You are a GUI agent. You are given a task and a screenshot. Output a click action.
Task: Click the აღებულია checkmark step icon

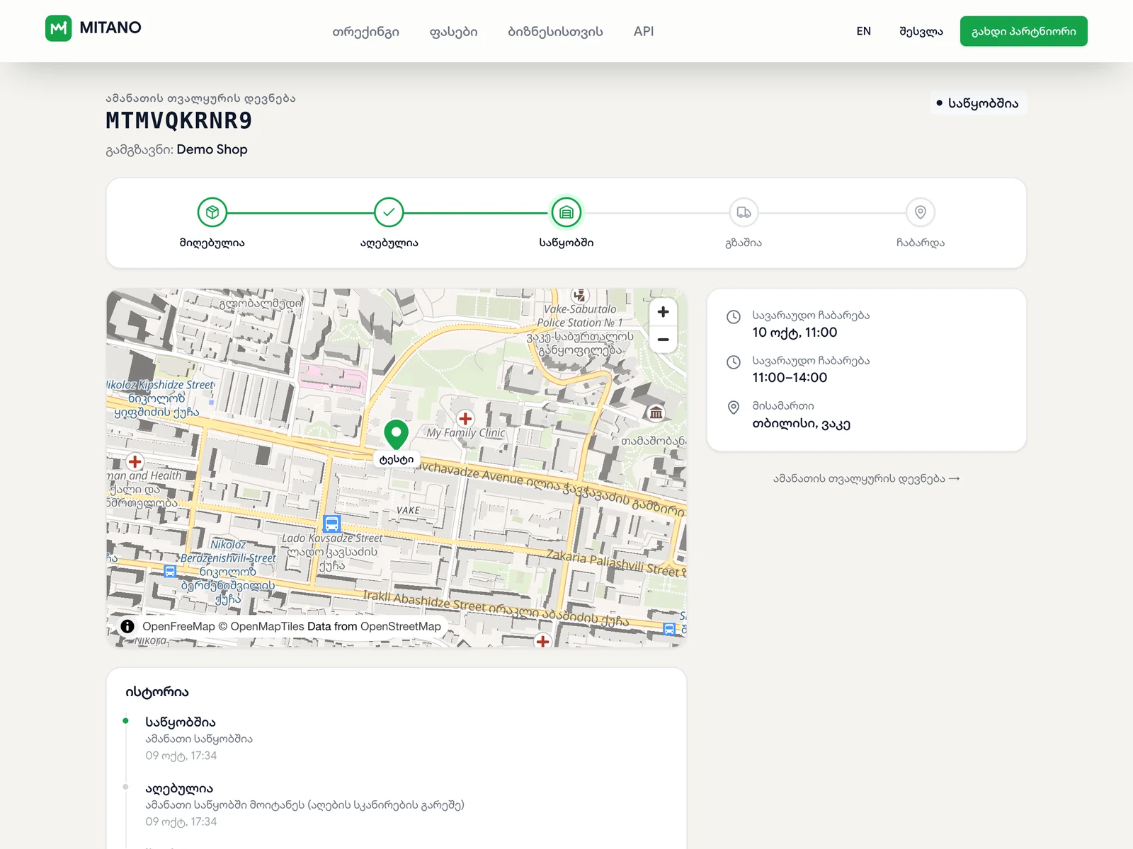389,212
